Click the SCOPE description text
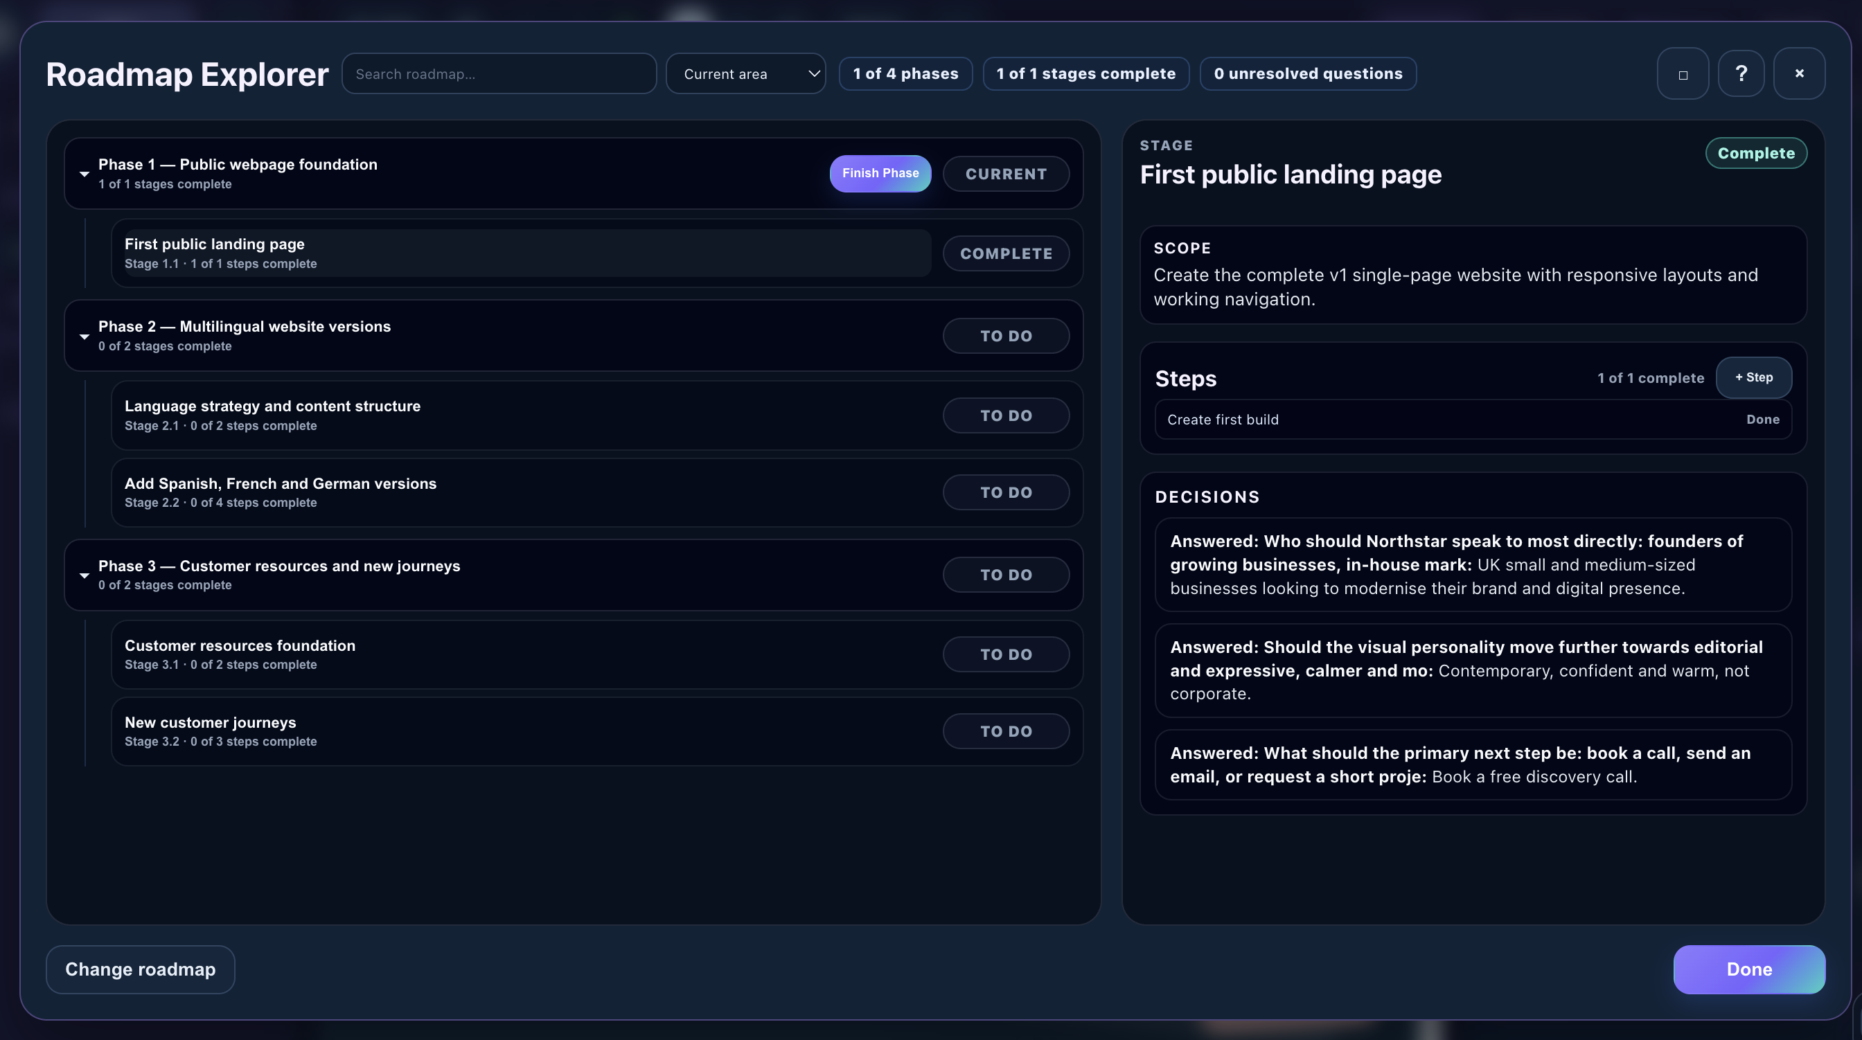The image size is (1862, 1040). (1455, 287)
